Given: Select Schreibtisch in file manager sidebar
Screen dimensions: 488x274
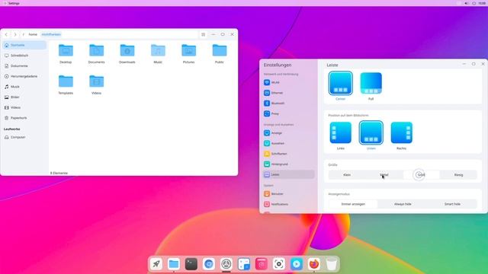Looking at the screenshot, I should 24,56.
